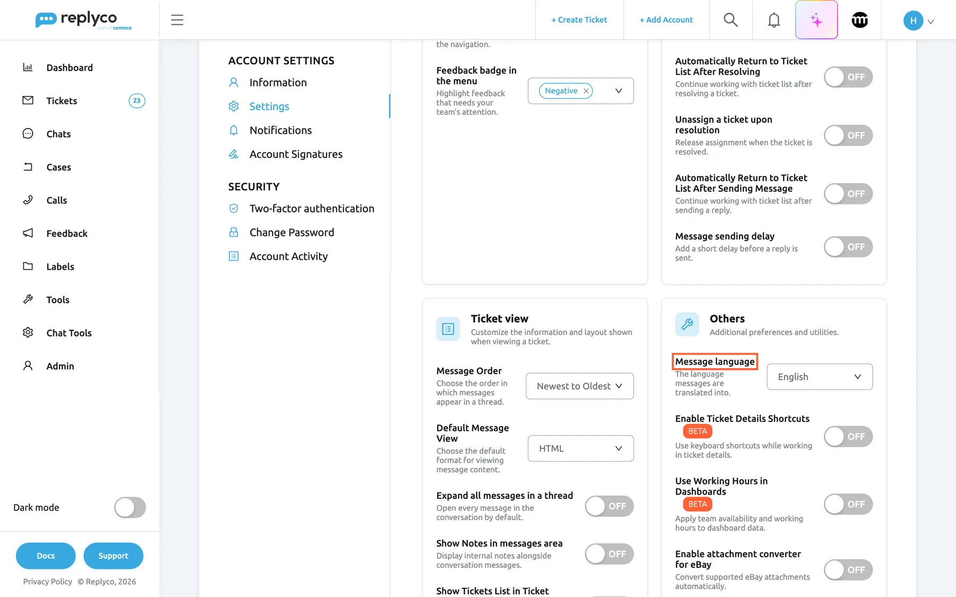Expand the user profile H menu
956x597 pixels.
[918, 21]
